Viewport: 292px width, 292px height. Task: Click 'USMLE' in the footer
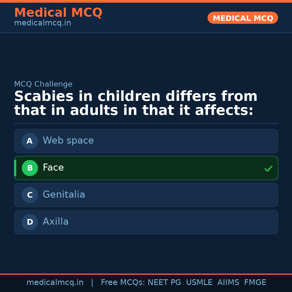[199, 283]
